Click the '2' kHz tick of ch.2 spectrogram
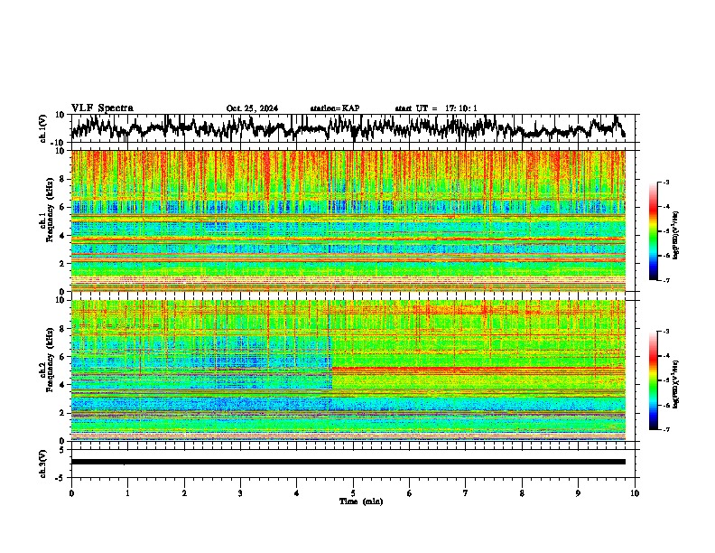Screen dimensions: 715x553 pyautogui.click(x=63, y=413)
